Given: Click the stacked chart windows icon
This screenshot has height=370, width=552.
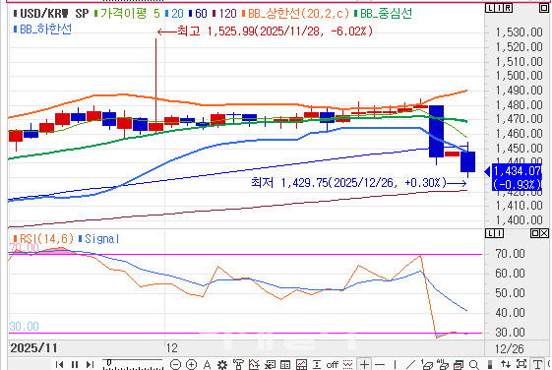Looking at the screenshot, I should (x=459, y=365).
